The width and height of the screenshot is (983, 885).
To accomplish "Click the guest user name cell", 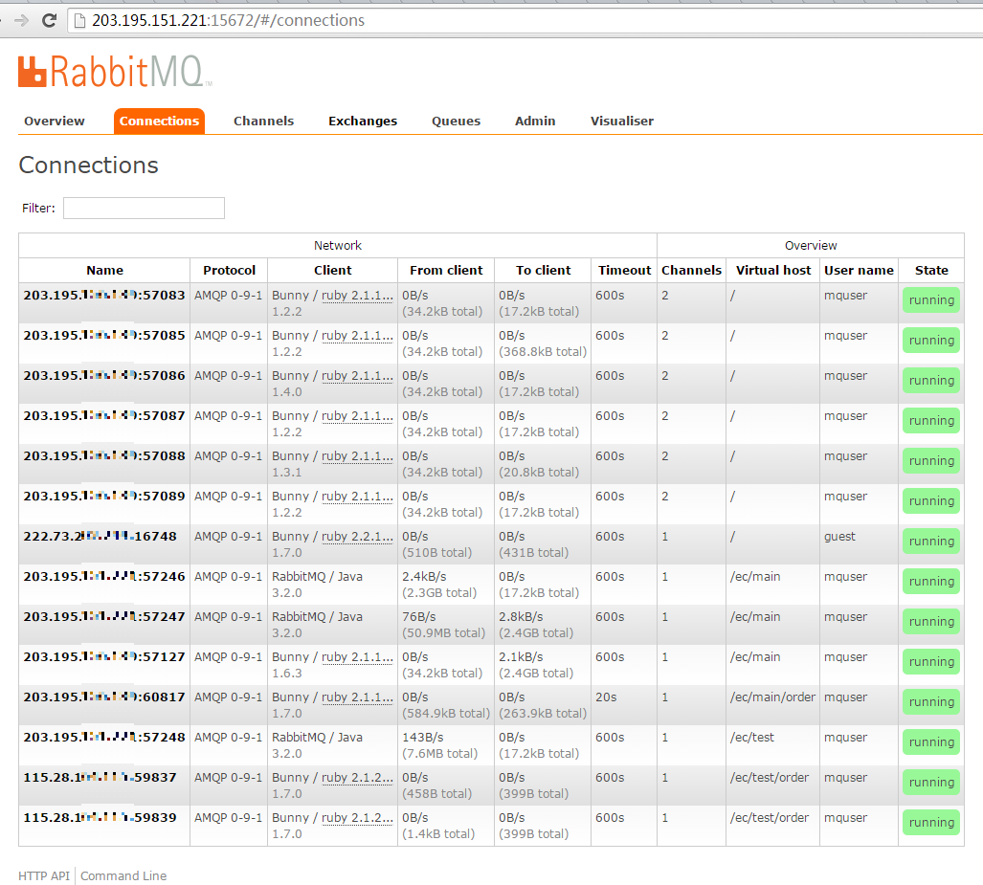I will tap(839, 537).
